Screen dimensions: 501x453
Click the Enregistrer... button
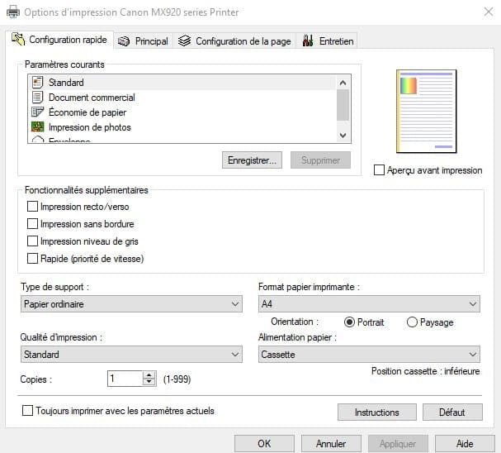click(x=252, y=160)
